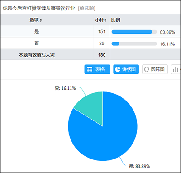Click the count value 29
Image resolution: width=181 pixels, height=173 pixels.
click(102, 43)
